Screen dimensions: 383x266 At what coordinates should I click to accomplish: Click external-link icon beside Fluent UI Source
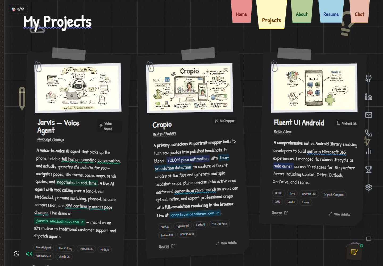(x=286, y=213)
